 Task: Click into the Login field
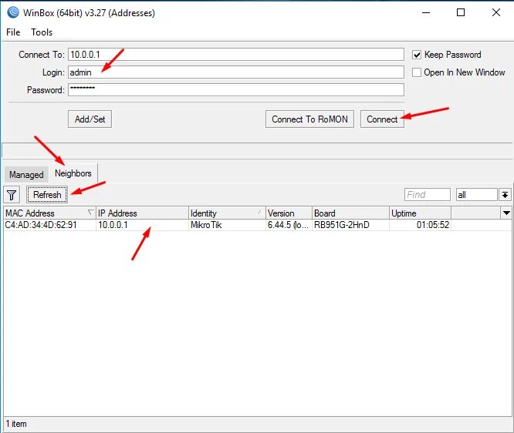click(x=236, y=72)
